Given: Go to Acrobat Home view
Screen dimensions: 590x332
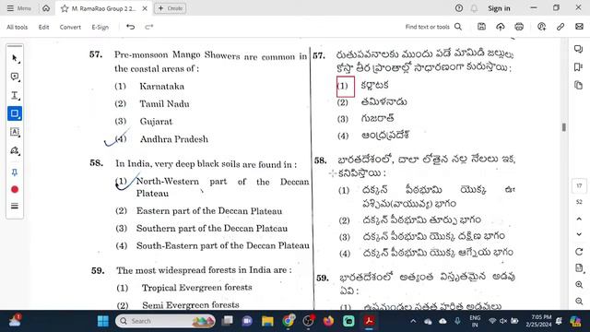Looking at the screenshot, I should 46,8.
